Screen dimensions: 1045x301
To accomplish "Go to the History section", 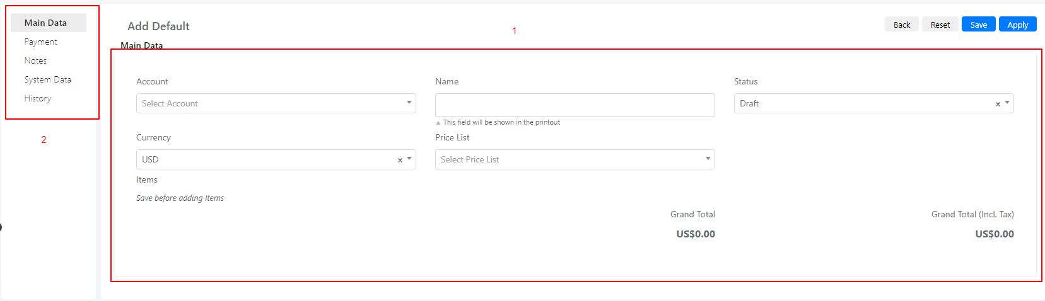I will (x=38, y=98).
